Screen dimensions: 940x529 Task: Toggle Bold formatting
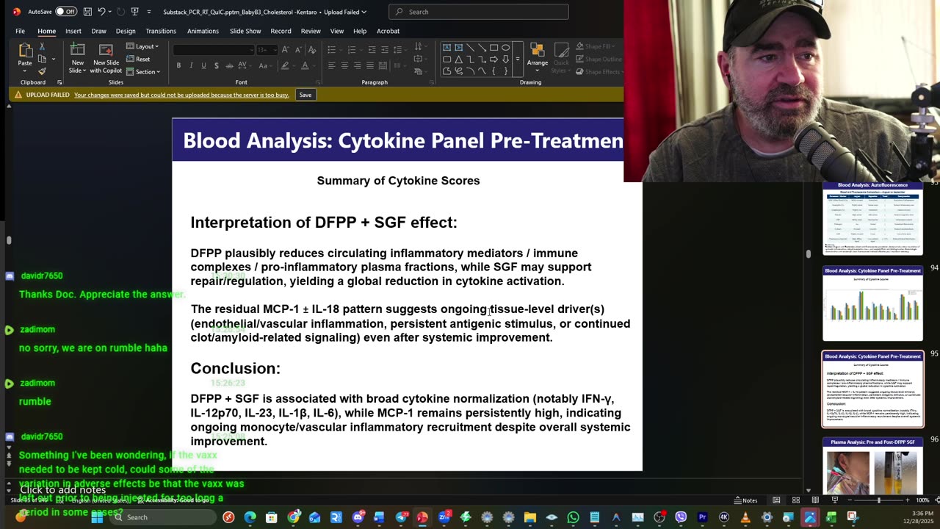(178, 65)
